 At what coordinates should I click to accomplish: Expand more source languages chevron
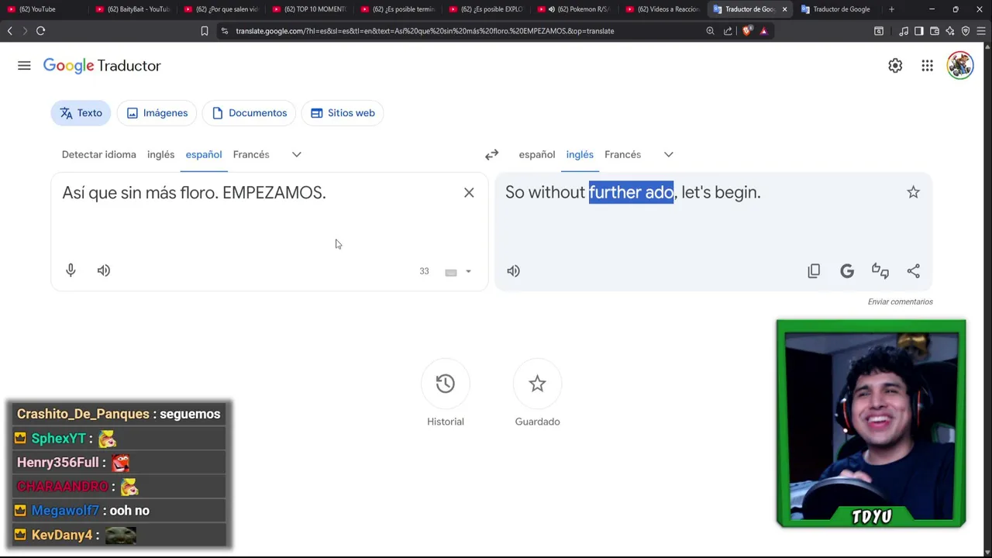click(296, 155)
